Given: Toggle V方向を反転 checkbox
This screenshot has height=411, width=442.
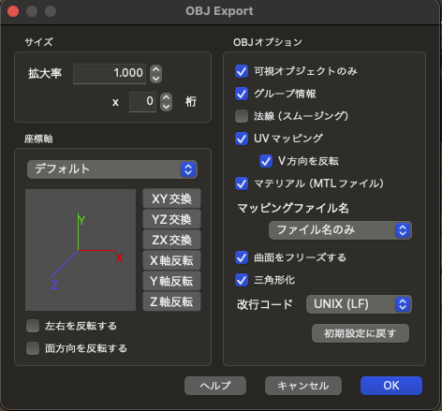Looking at the screenshot, I should pos(266,161).
